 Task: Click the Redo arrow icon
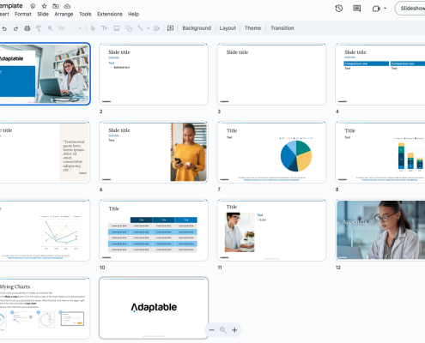[15, 28]
